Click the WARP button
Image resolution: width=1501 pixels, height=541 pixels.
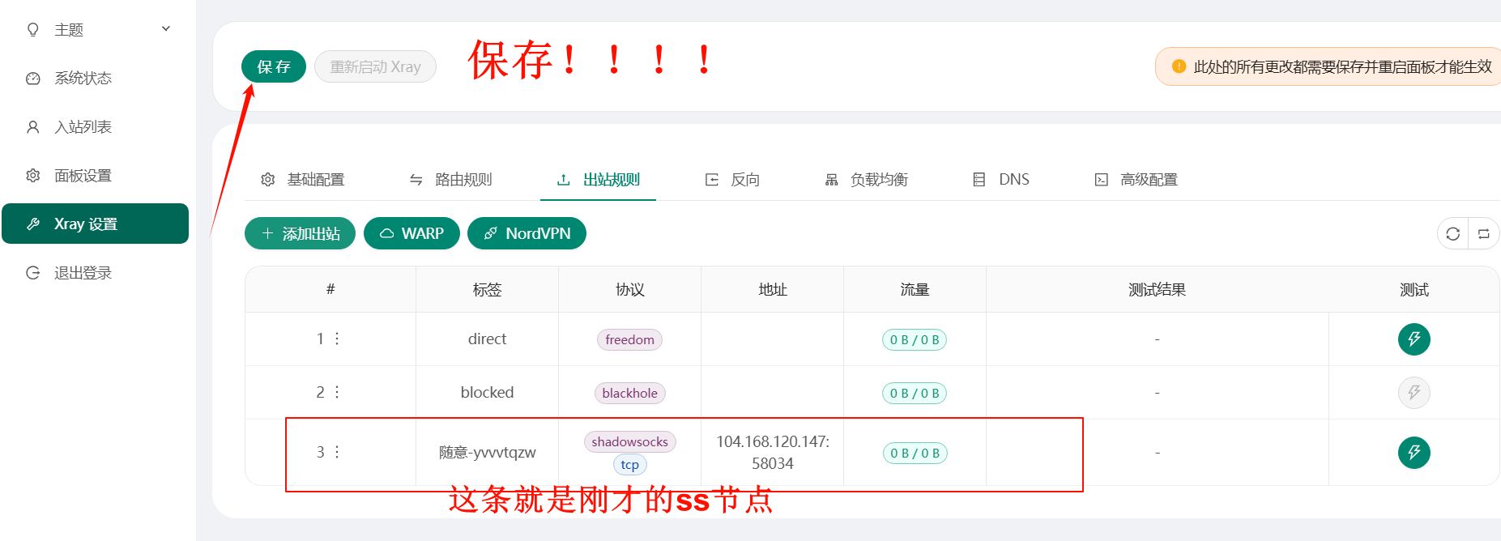[411, 233]
